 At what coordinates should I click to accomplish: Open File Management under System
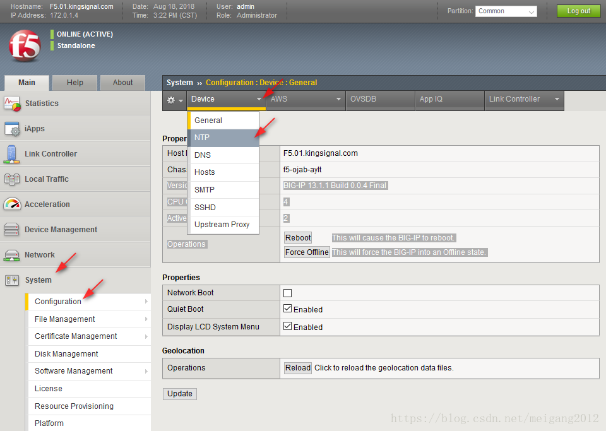[x=89, y=319]
